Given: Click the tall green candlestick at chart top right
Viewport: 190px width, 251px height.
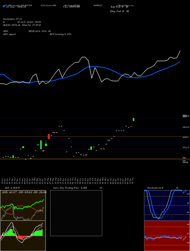Looking at the screenshot, I should (133, 119).
